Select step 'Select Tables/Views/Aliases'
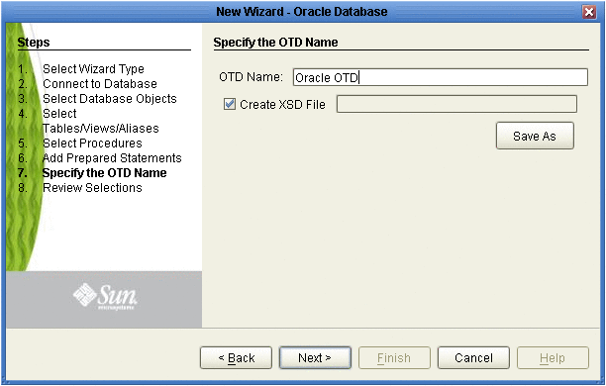The height and width of the screenshot is (386, 606). pyautogui.click(x=100, y=121)
